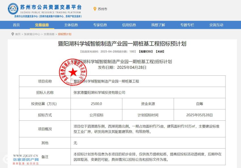Click the 张家港分中心 breadcrumb link
This screenshot has height=168, width=241.
(x=32, y=34)
